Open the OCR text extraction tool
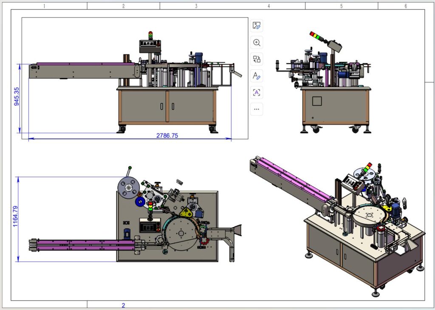The width and height of the screenshot is (435, 310). pyautogui.click(x=256, y=92)
